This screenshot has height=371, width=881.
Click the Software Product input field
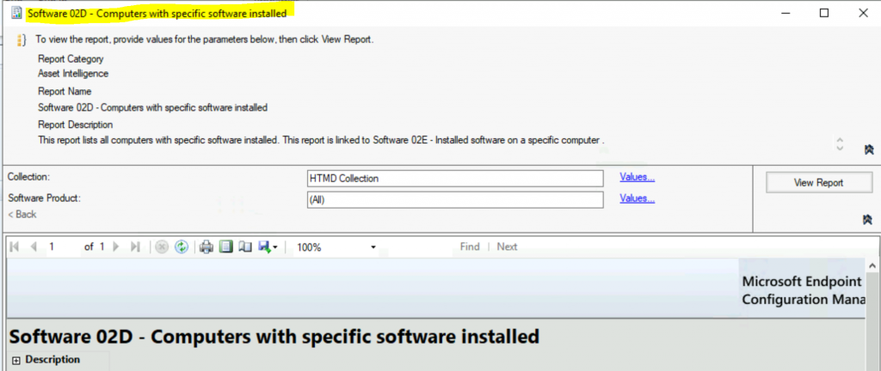click(x=455, y=199)
